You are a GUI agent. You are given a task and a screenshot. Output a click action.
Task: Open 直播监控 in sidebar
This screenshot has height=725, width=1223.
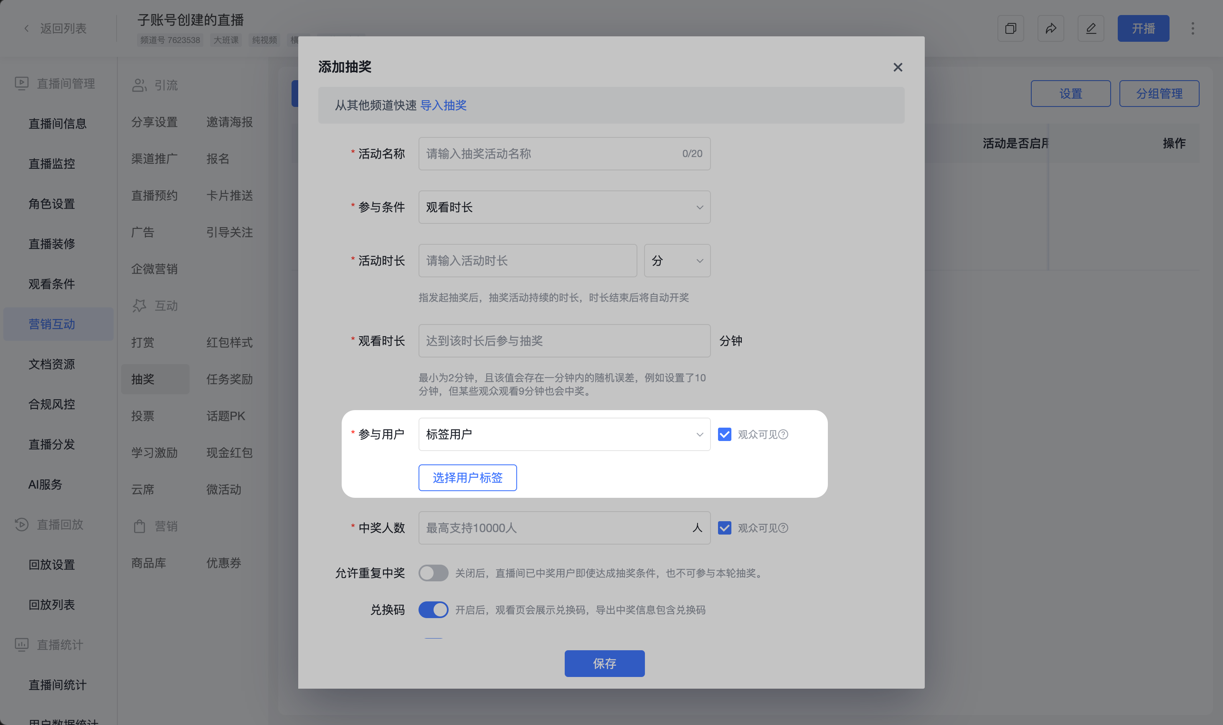coord(51,164)
